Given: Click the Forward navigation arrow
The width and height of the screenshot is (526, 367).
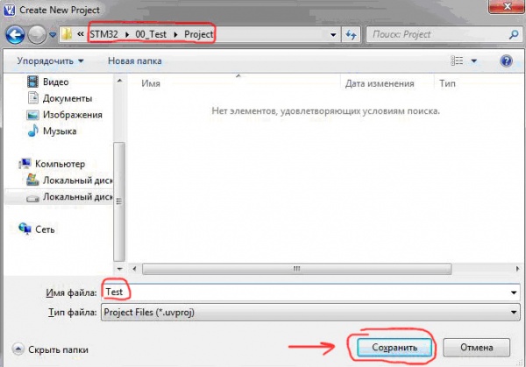Looking at the screenshot, I should coord(37,34).
